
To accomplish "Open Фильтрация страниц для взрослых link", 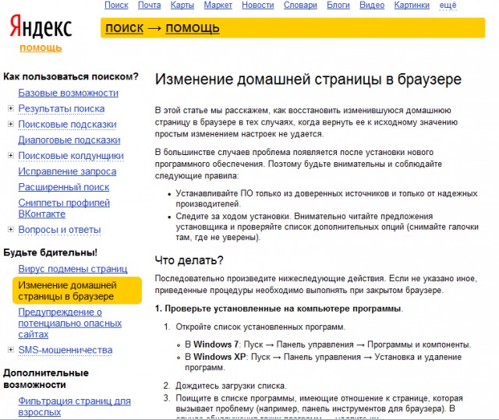I will (75, 406).
